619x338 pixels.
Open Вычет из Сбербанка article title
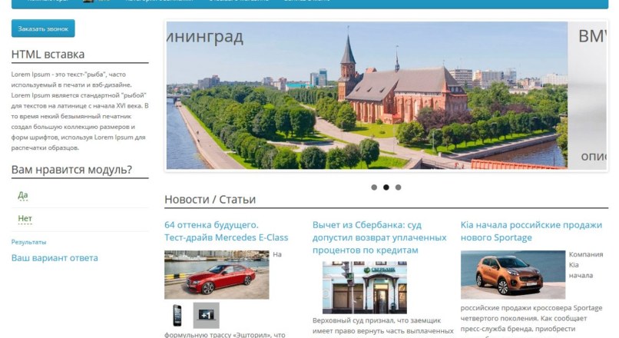[379, 237]
